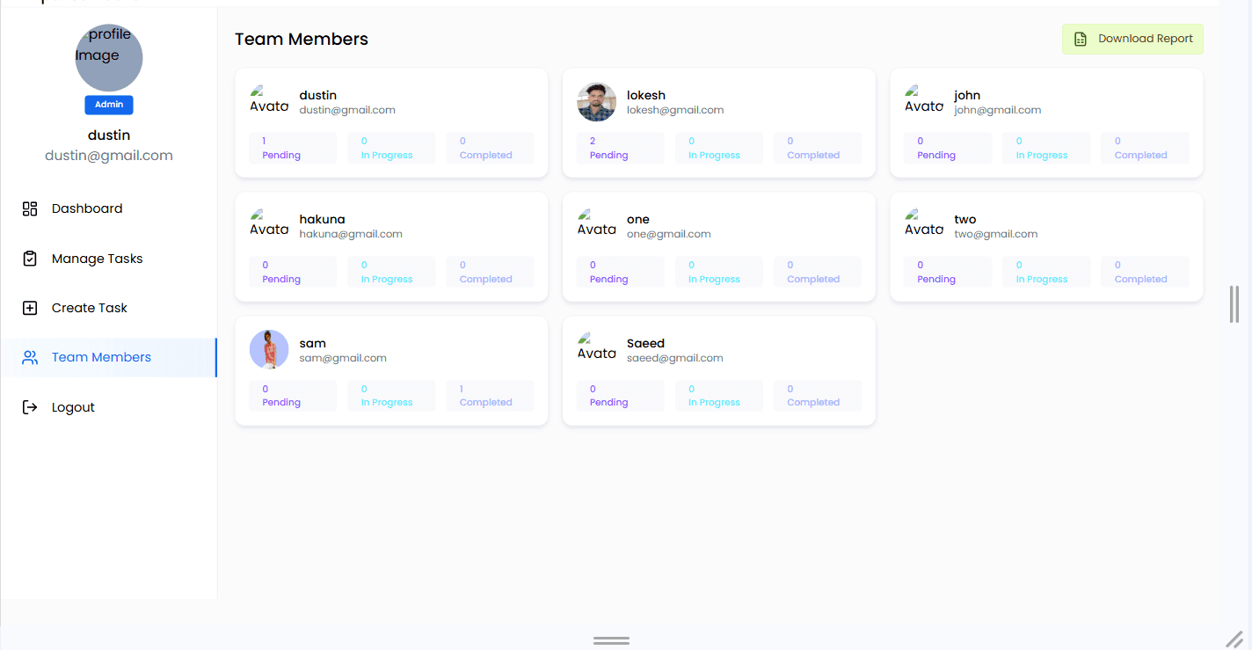Click john's In Progress box
Image resolution: width=1252 pixels, height=650 pixels.
(1046, 148)
